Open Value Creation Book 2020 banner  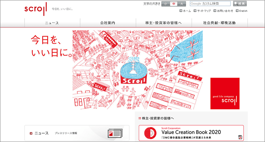pos(191,133)
